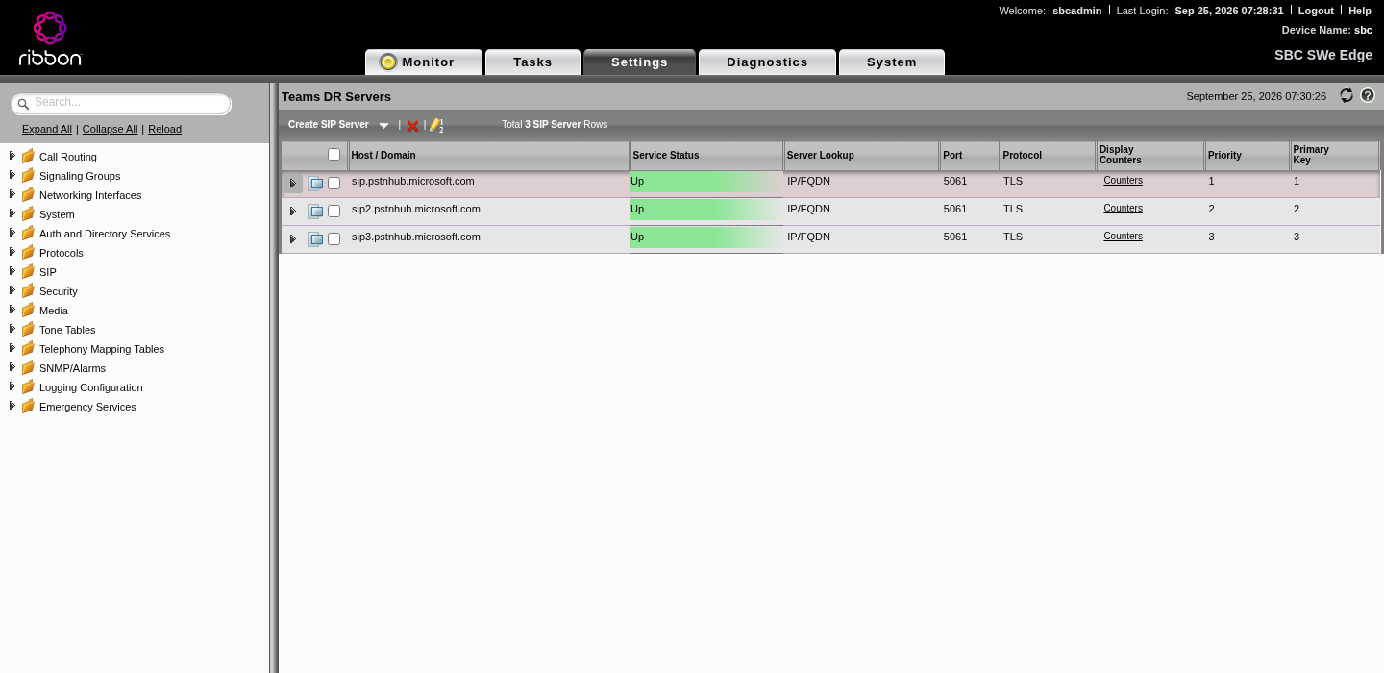The height and width of the screenshot is (673, 1384).
Task: Click the yellow Monitor status indicator icon
Action: tap(388, 62)
